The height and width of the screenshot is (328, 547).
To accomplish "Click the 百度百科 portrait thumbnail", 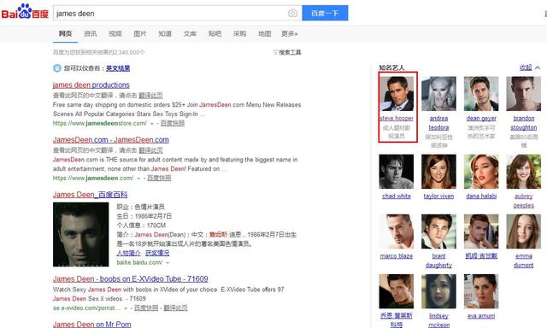I will 80,234.
